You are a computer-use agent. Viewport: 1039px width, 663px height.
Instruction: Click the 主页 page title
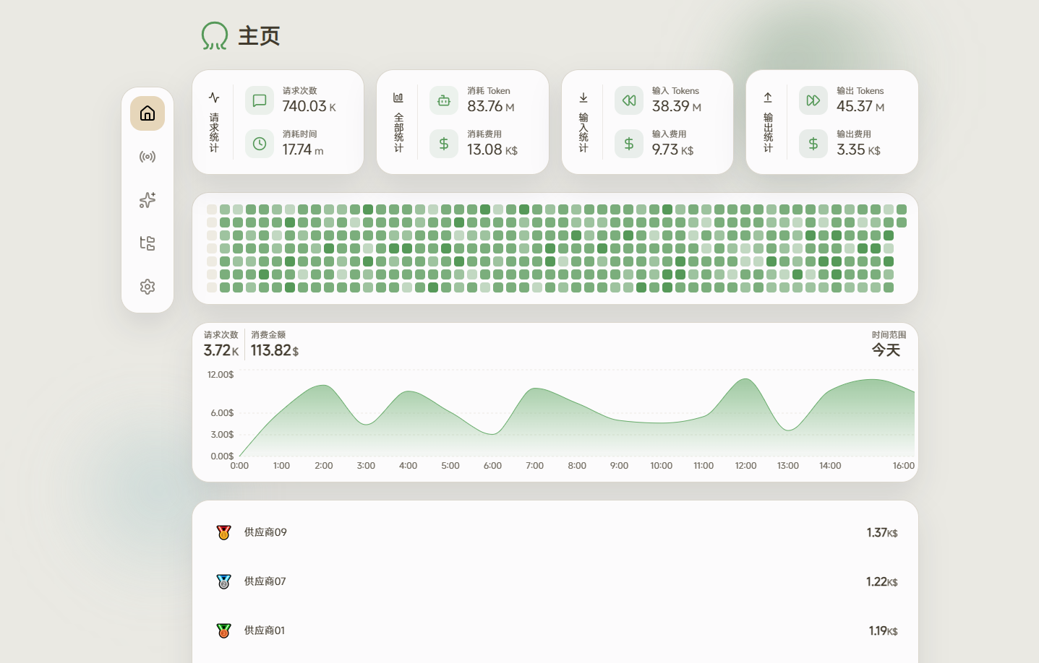tap(258, 35)
